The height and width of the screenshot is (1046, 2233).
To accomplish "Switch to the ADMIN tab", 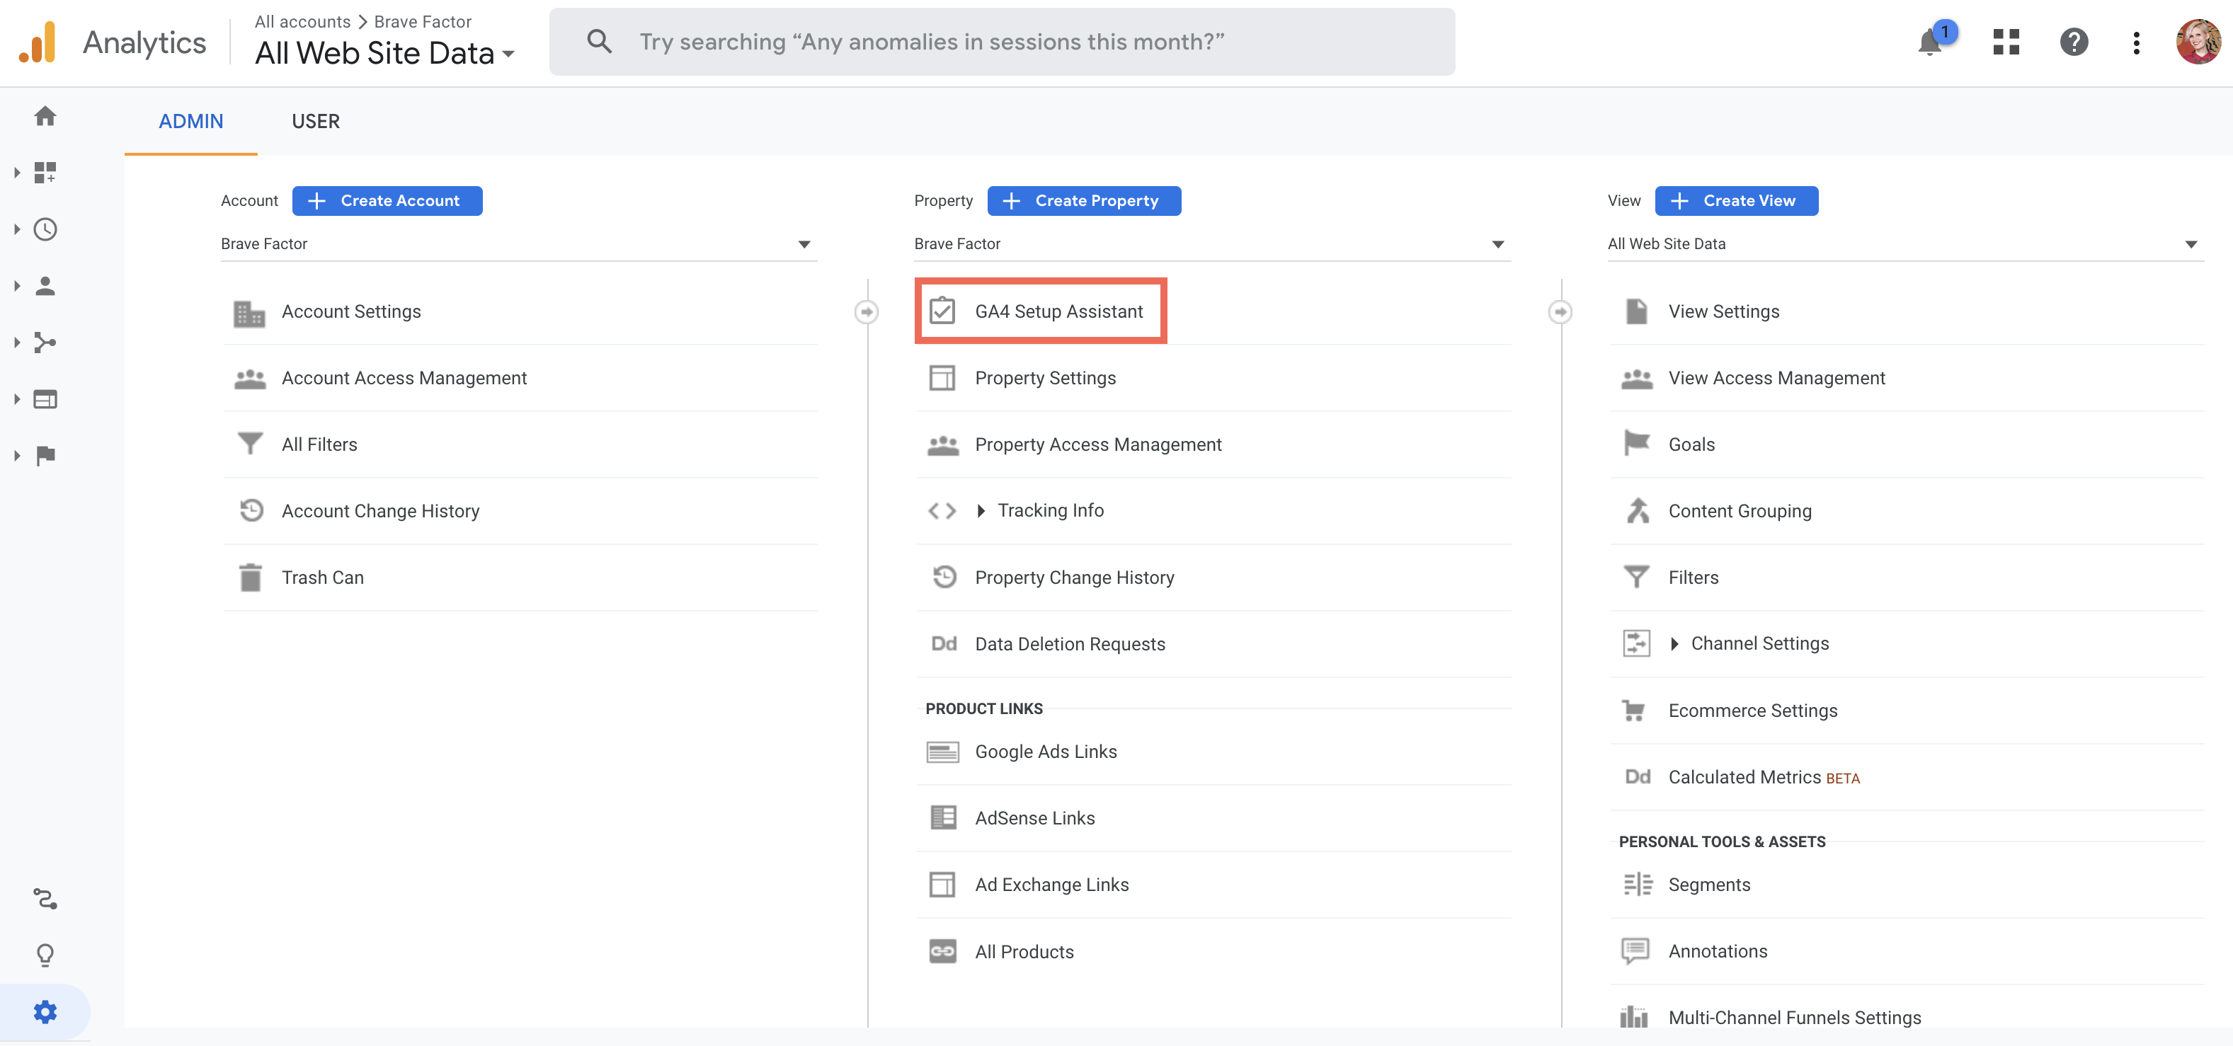I will [x=190, y=121].
